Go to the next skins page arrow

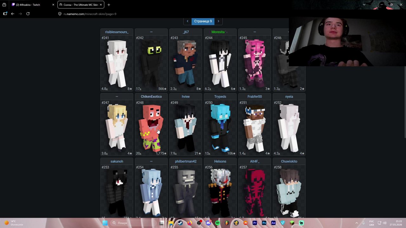218,21
